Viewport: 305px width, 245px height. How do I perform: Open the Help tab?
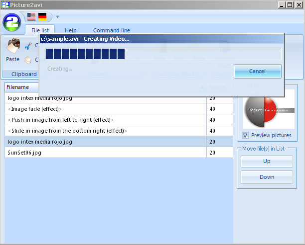(x=71, y=30)
